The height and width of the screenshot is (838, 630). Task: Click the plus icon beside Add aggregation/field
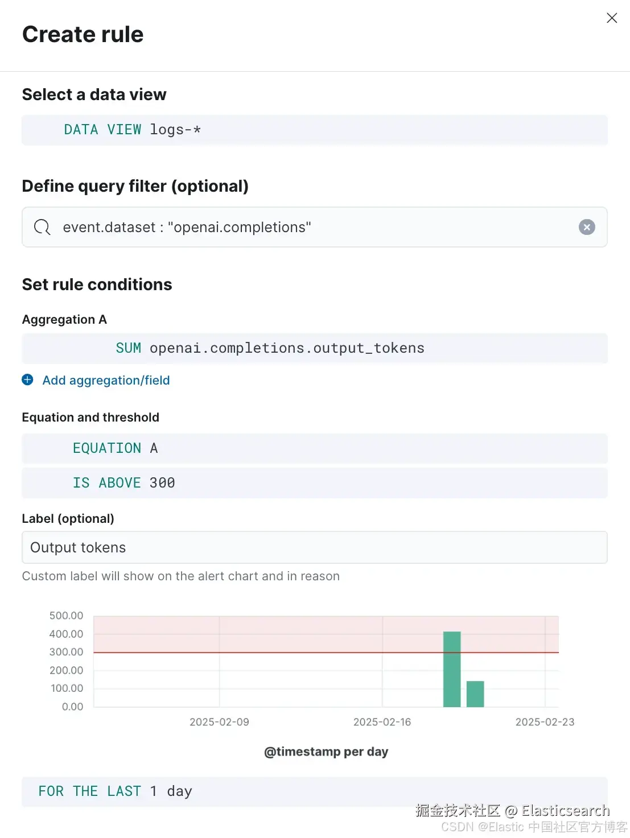pyautogui.click(x=27, y=379)
